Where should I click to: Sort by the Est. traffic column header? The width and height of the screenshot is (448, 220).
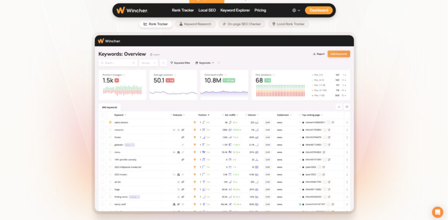[x=230, y=115]
